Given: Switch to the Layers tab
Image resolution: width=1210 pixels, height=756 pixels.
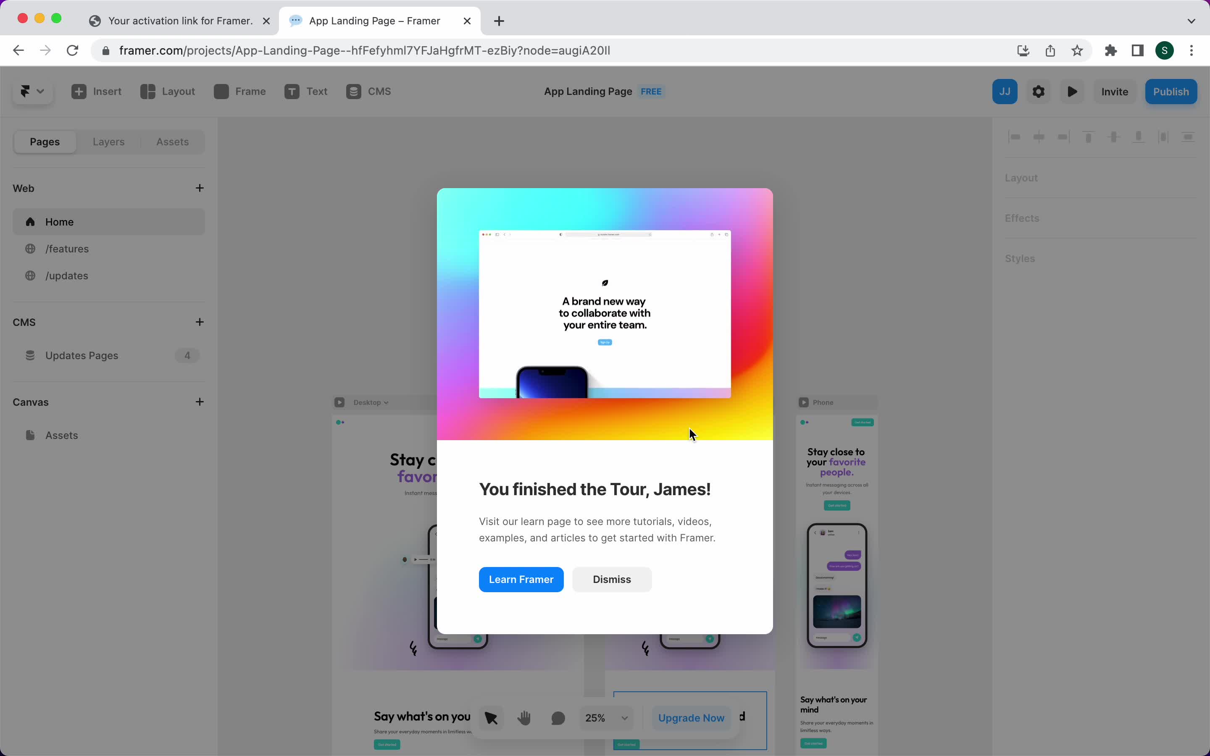Looking at the screenshot, I should pos(108,141).
